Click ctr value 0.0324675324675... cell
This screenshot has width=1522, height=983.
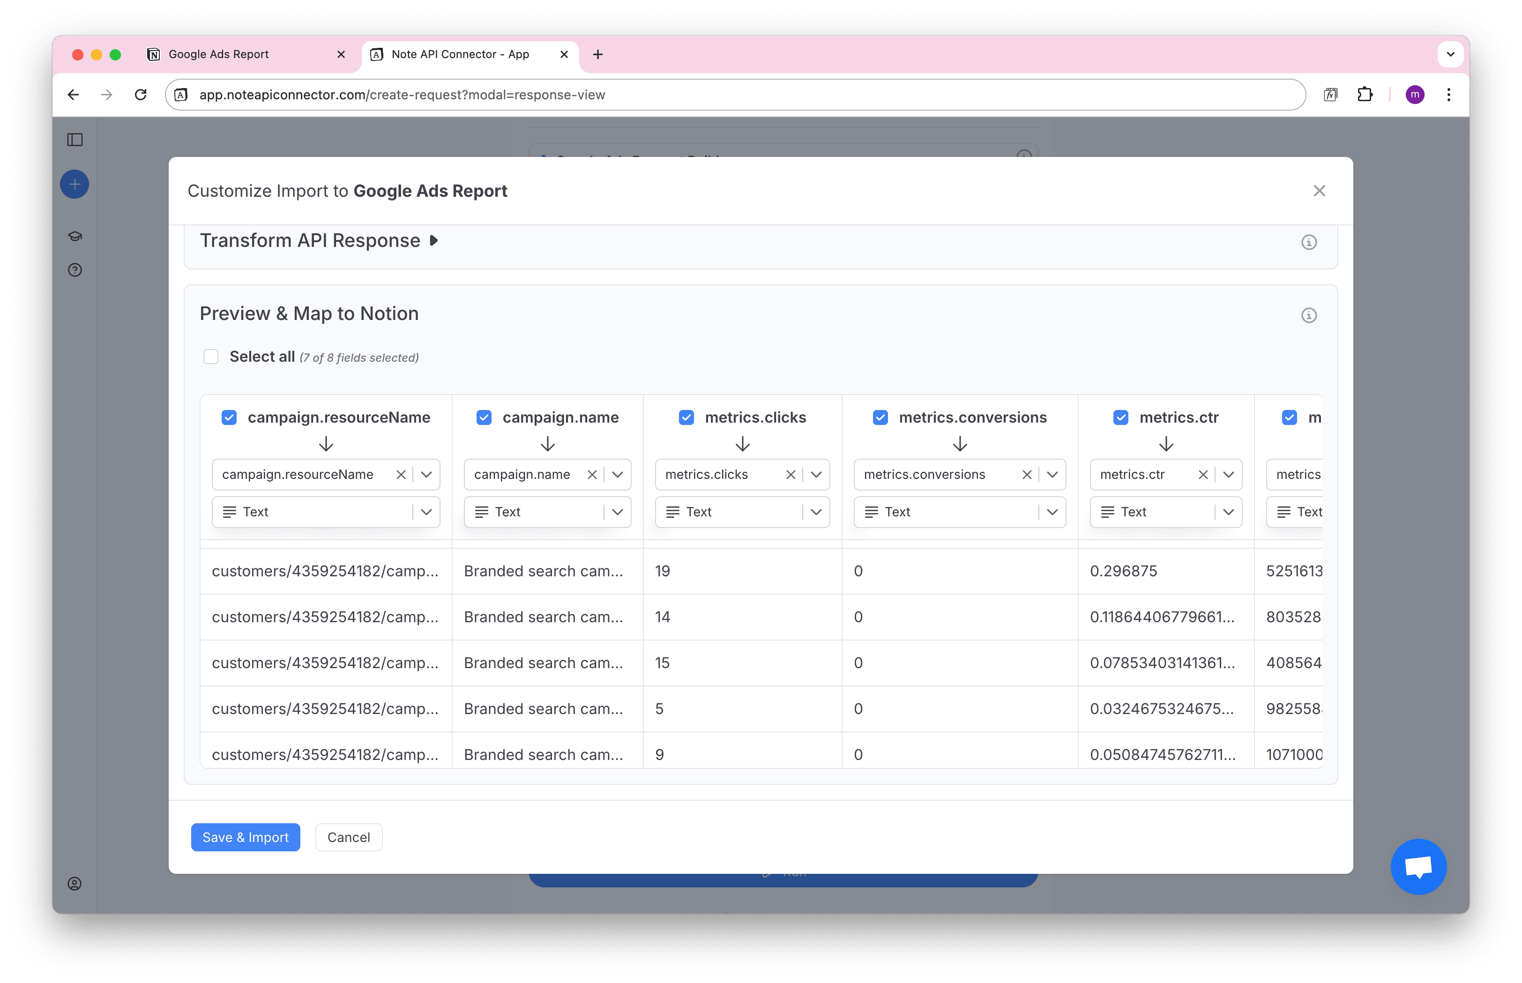(x=1166, y=710)
